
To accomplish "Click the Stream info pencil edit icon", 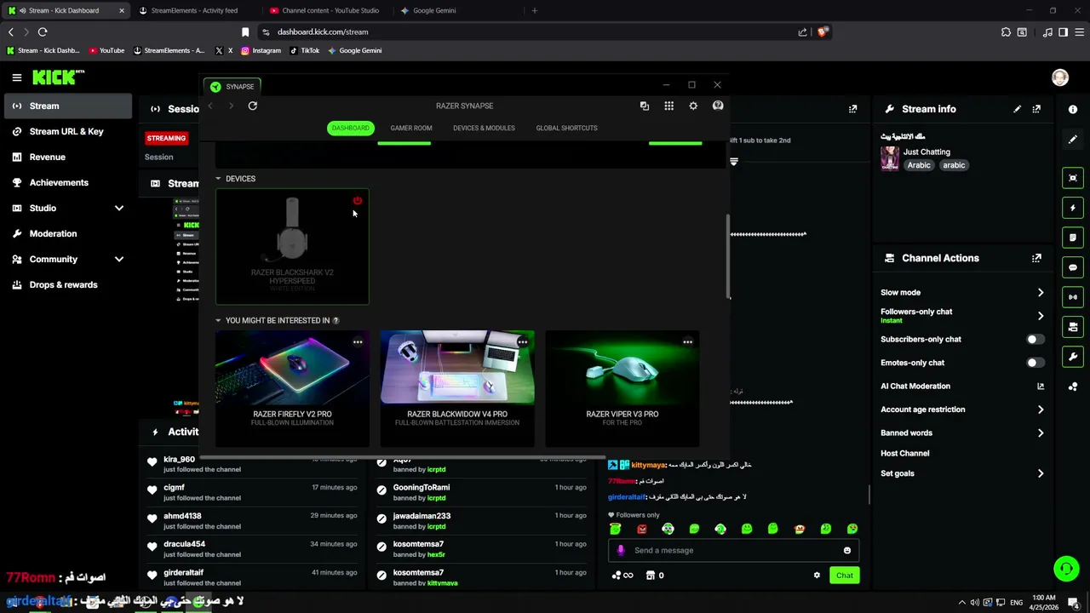I will pos(1017,109).
